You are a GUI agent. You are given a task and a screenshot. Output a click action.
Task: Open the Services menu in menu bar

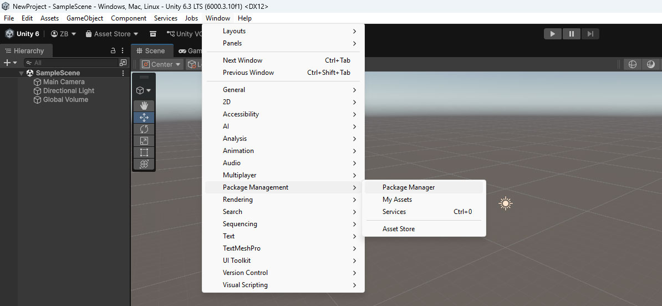[x=165, y=18]
